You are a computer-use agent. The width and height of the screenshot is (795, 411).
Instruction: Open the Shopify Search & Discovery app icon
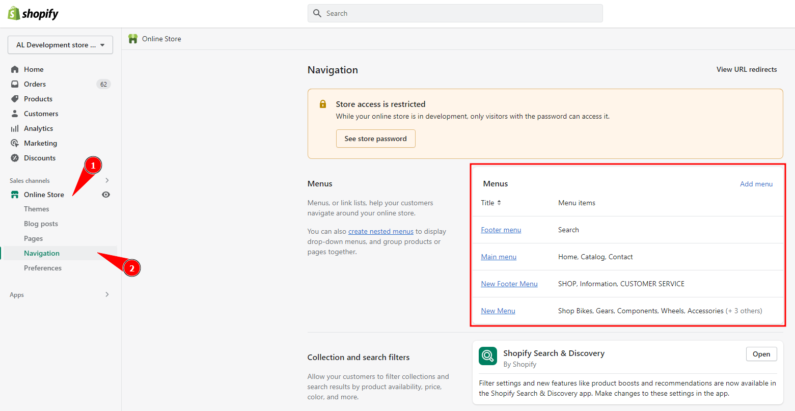point(487,357)
